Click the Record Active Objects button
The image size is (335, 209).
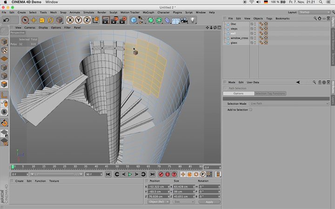coord(161,175)
